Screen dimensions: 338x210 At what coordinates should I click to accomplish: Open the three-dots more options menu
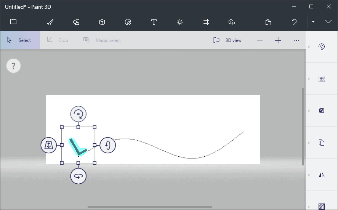pos(296,40)
